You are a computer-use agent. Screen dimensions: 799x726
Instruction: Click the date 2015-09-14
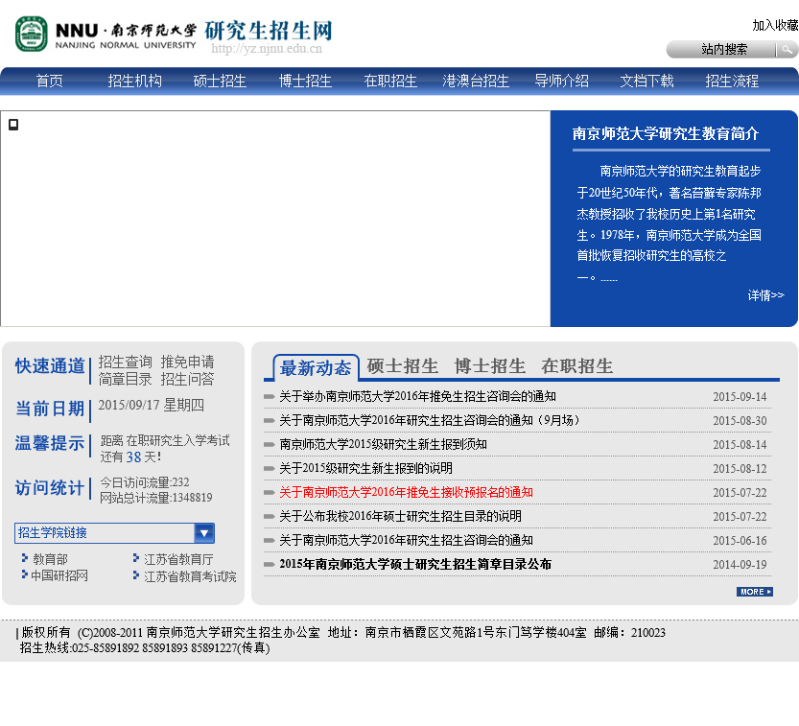tap(740, 397)
